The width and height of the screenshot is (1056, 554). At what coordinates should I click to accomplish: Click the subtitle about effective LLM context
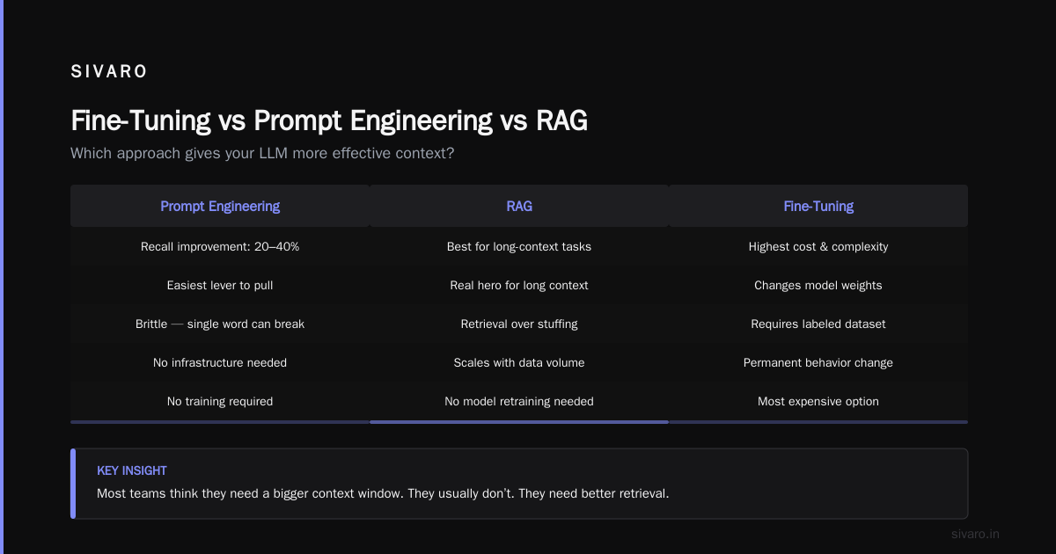pos(262,153)
